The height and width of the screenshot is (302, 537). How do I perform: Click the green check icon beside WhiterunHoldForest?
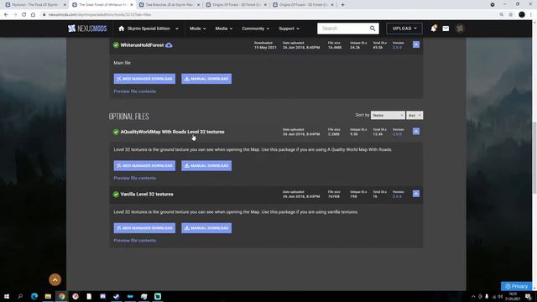tap(116, 45)
